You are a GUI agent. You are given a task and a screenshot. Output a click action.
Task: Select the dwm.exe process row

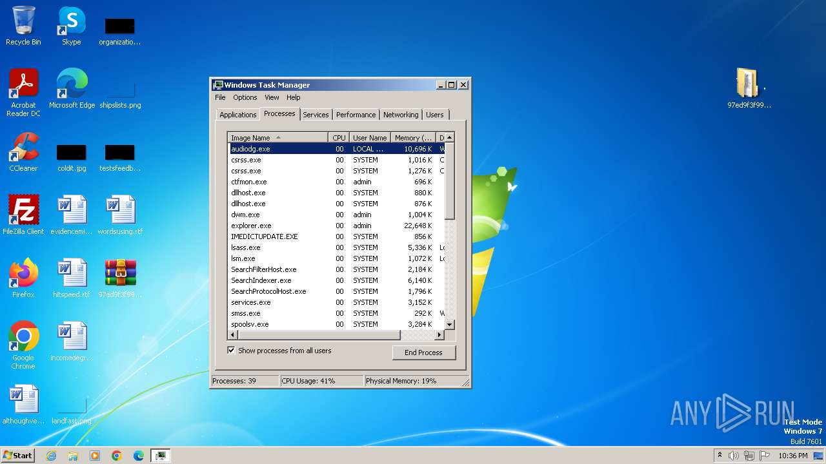click(336, 215)
